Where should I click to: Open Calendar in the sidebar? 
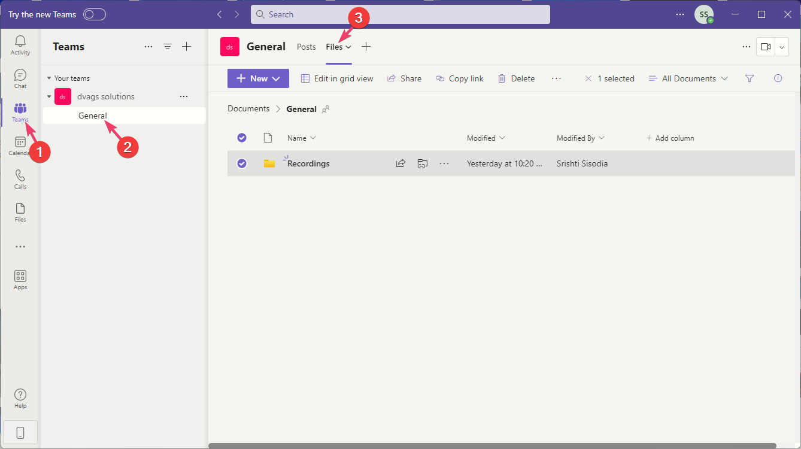pyautogui.click(x=20, y=145)
